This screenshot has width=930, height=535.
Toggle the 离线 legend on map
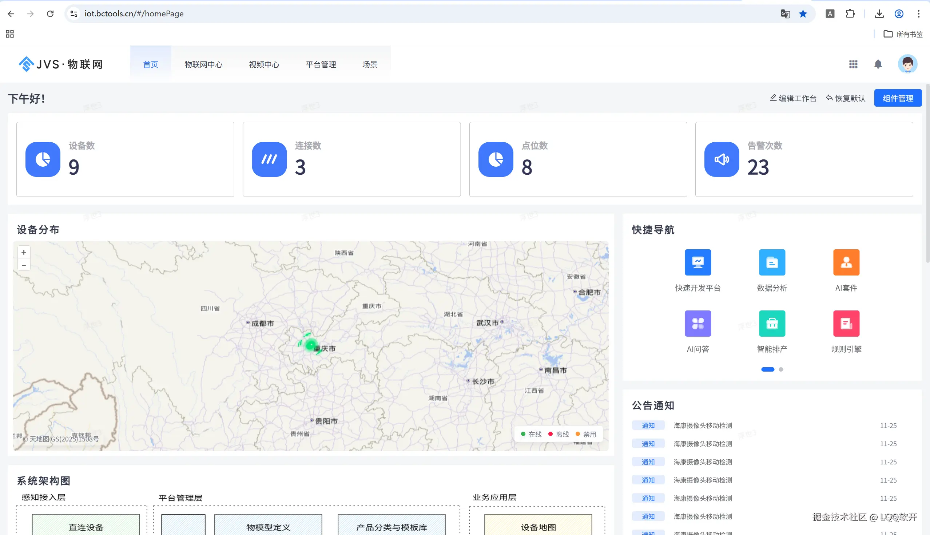(558, 434)
